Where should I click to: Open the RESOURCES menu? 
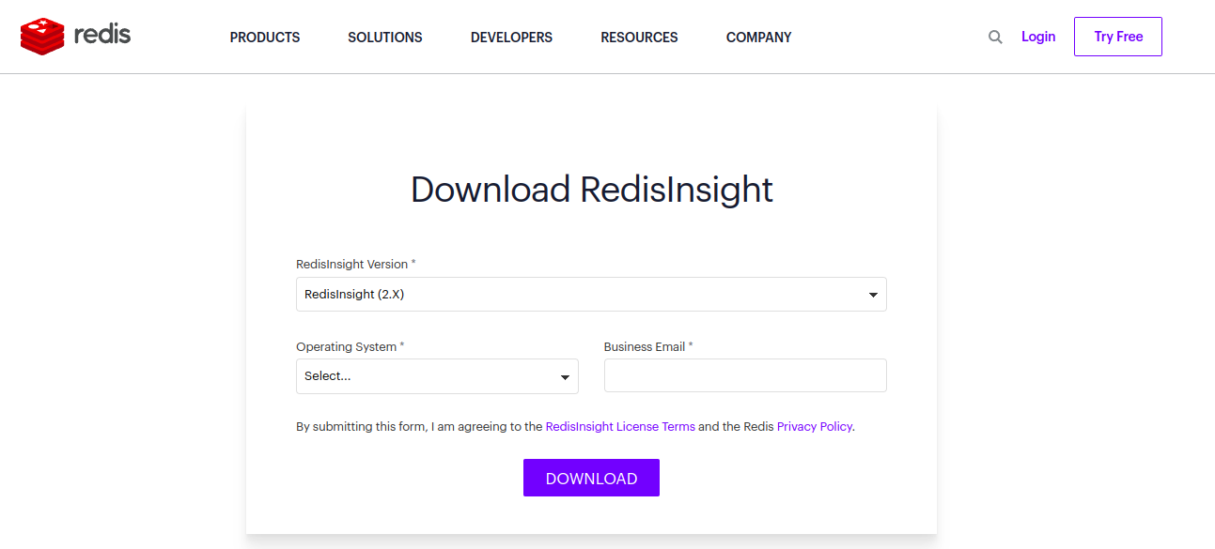pos(639,37)
